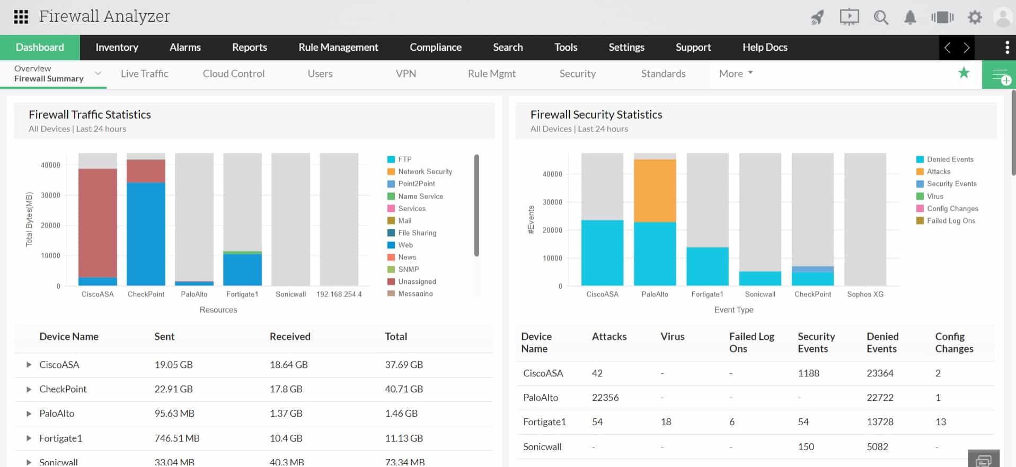Click the rocket quick-start icon
This screenshot has height=467, width=1016.
(x=817, y=17)
